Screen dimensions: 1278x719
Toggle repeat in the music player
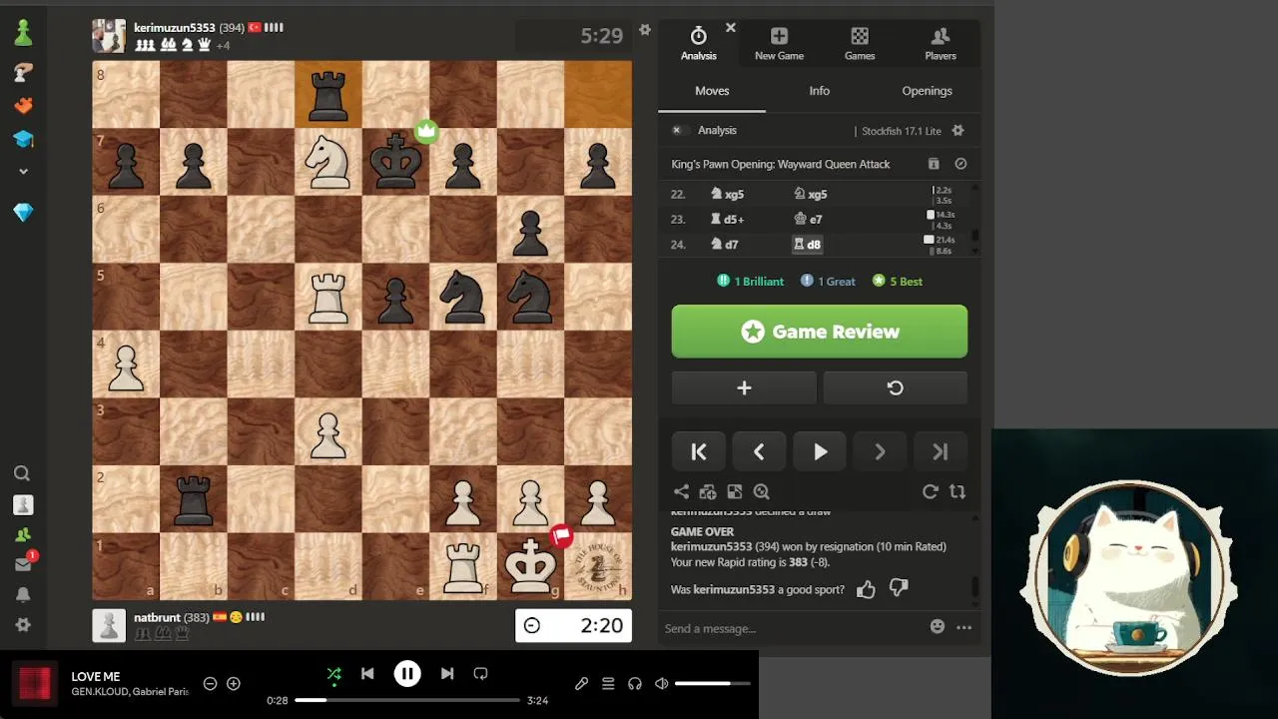480,674
